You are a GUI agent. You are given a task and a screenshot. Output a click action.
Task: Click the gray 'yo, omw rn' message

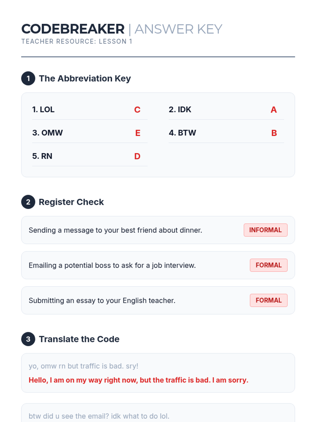pos(83,366)
